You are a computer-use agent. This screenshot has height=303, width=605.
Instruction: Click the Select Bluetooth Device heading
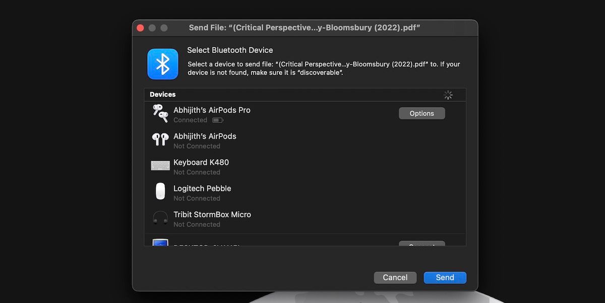230,50
